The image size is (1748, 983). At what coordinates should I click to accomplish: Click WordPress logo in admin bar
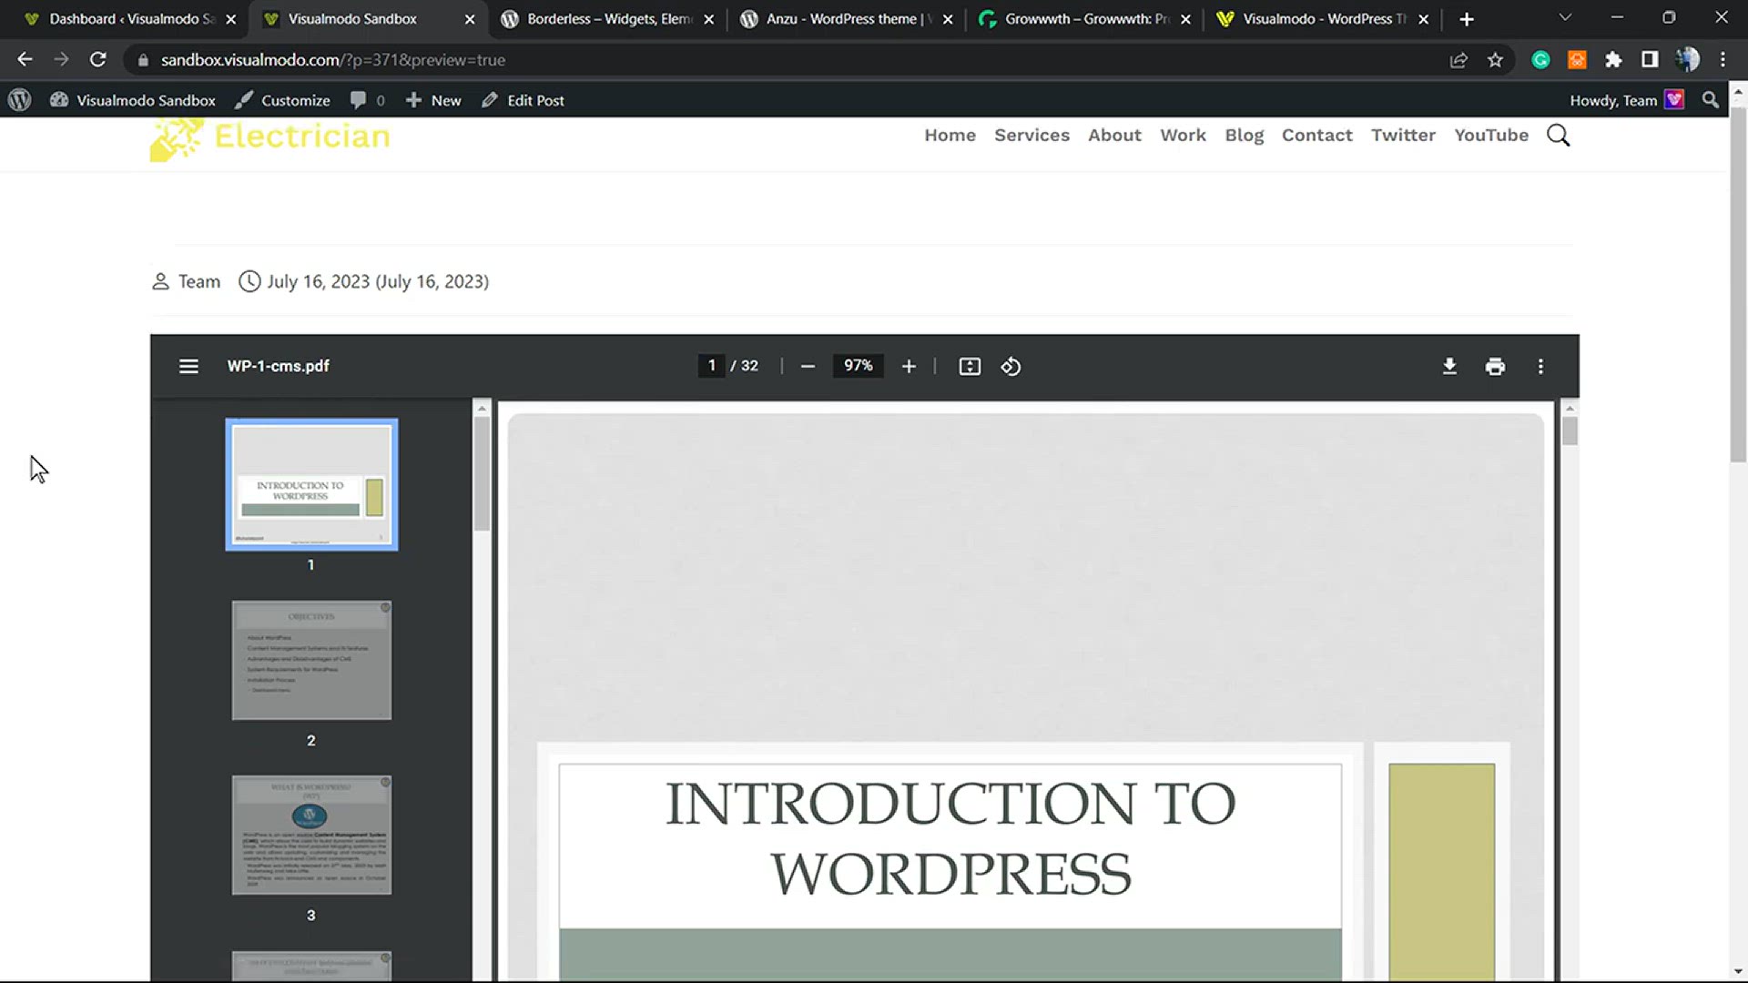tap(20, 100)
